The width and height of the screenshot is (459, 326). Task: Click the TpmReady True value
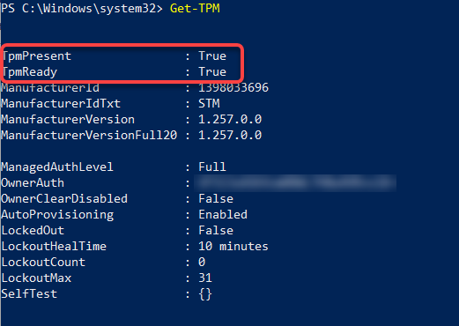pos(212,71)
